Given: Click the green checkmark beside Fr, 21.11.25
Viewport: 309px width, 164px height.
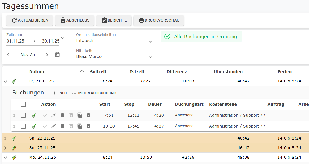Looking at the screenshot, I should coord(13,81).
